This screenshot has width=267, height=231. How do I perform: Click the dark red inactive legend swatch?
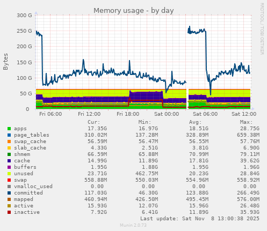pyautogui.click(x=9, y=212)
